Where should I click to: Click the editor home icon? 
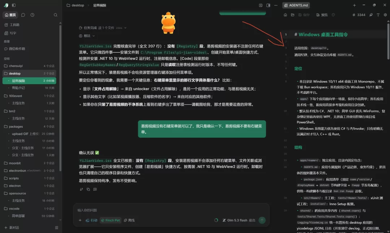pyautogui.click(x=285, y=15)
